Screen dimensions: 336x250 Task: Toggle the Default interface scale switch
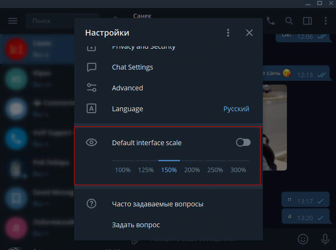coord(243,143)
